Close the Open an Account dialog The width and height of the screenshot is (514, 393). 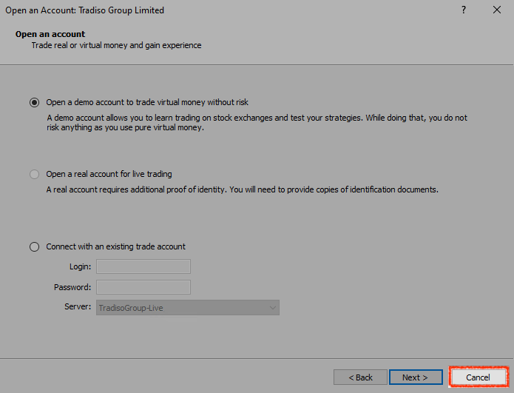(497, 10)
